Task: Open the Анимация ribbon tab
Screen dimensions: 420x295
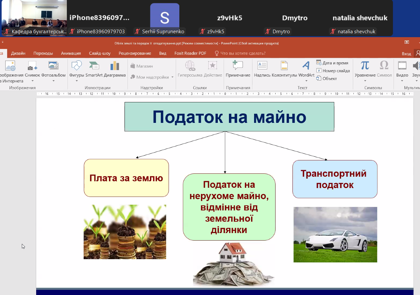Action: coord(71,53)
